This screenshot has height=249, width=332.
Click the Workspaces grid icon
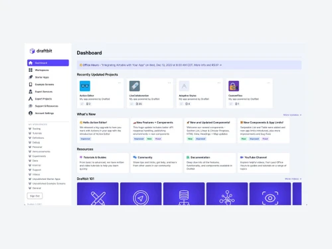coord(31,70)
